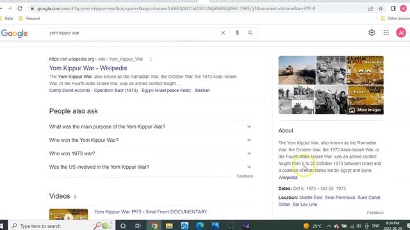Click the ENG language indicator
Image resolution: width=410 pixels, height=230 pixels.
(x=376, y=226)
